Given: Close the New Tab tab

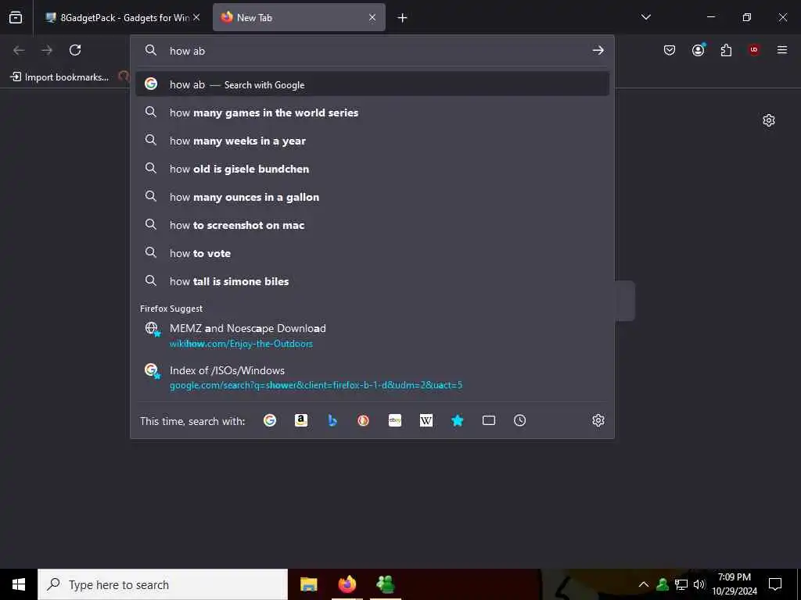Looking at the screenshot, I should click(x=372, y=17).
